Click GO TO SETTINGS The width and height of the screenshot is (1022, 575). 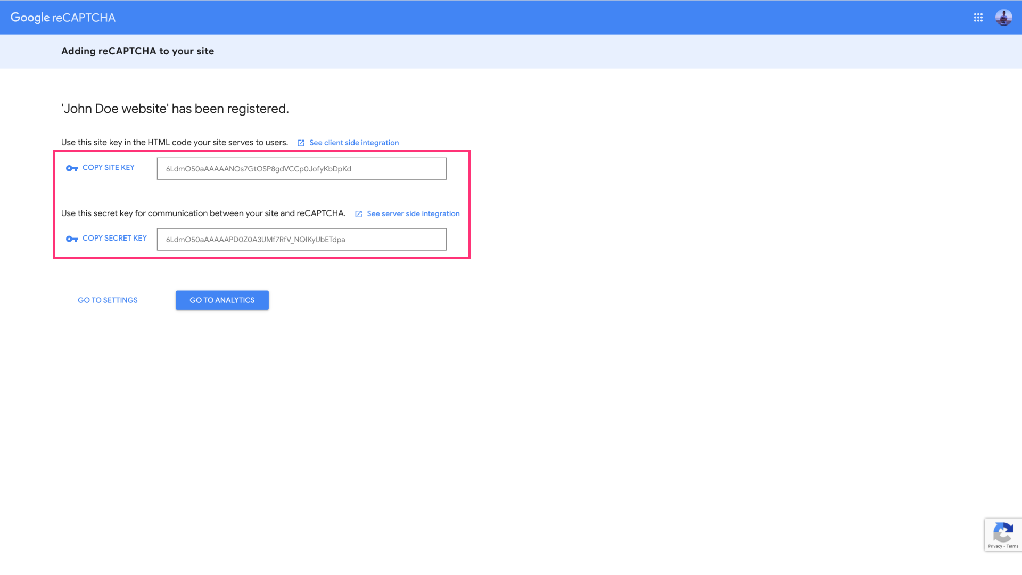point(108,300)
